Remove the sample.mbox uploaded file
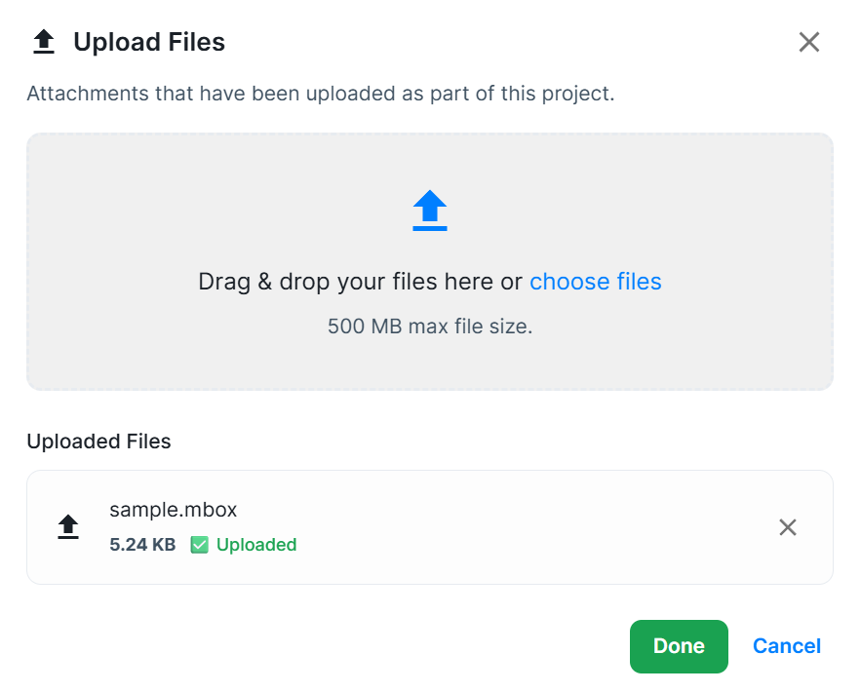 [x=788, y=527]
